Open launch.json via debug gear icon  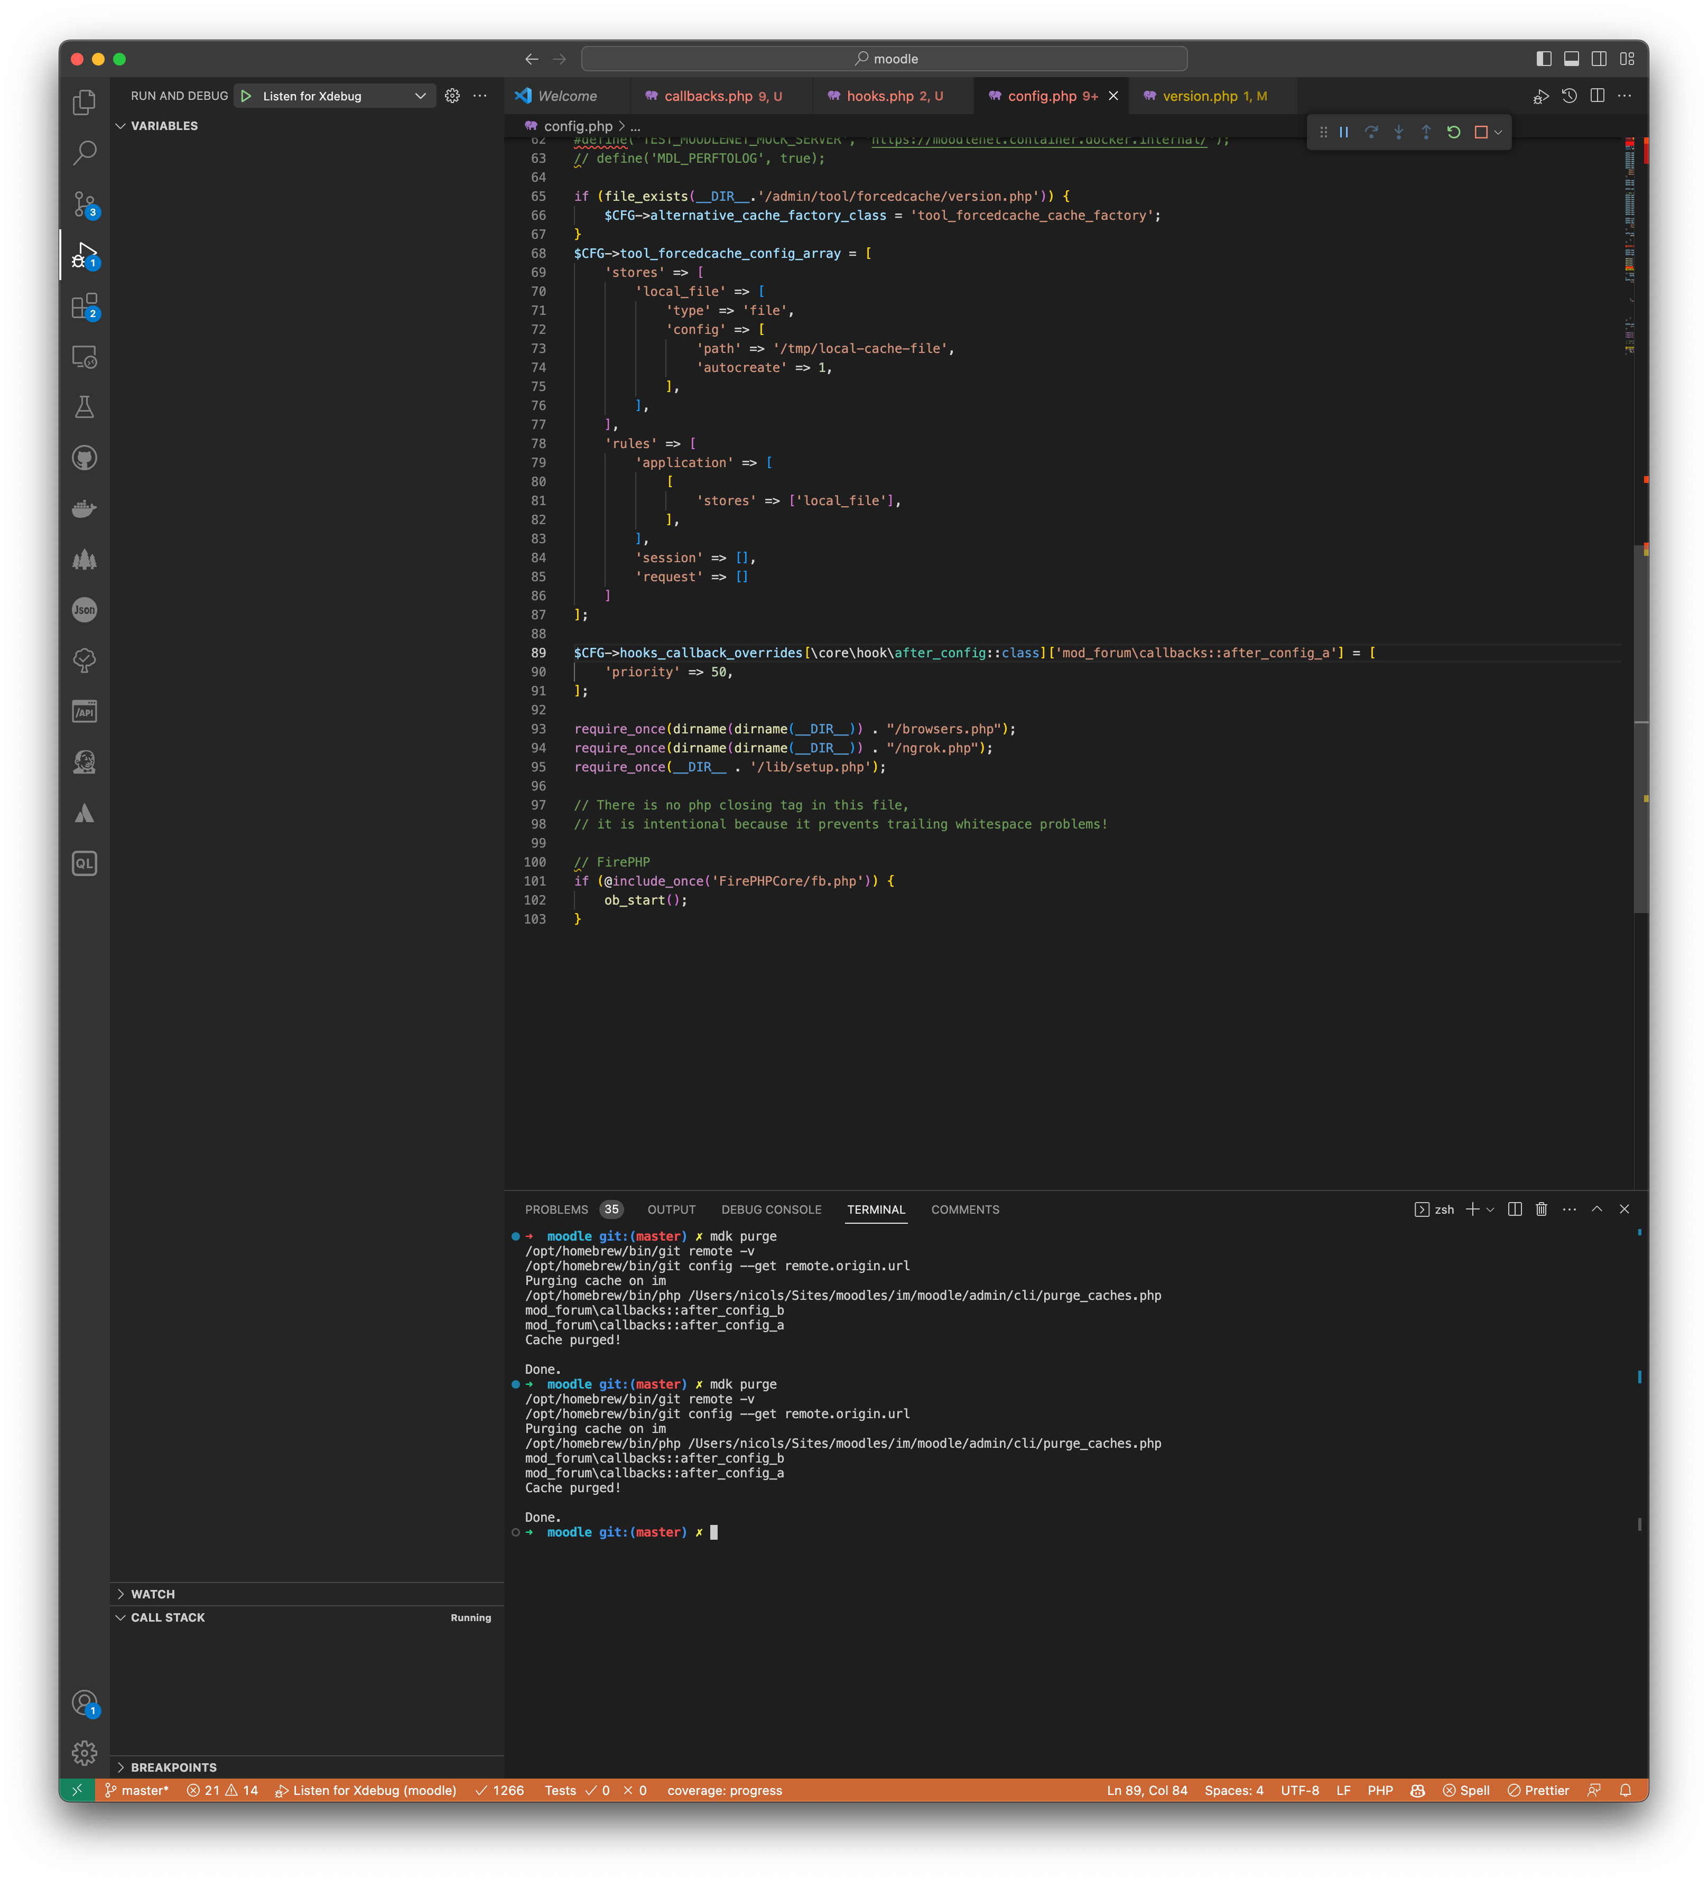(452, 96)
